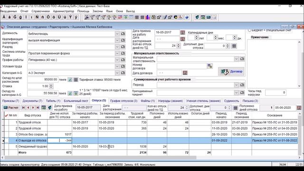Viewport: 304px width, 171px height.
Task: Go to previous record in vacation navigator
Action: [28, 108]
